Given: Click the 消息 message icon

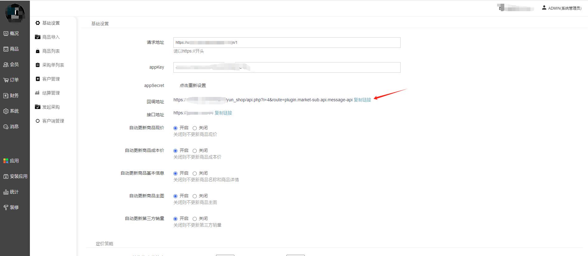Looking at the screenshot, I should 6,127.
